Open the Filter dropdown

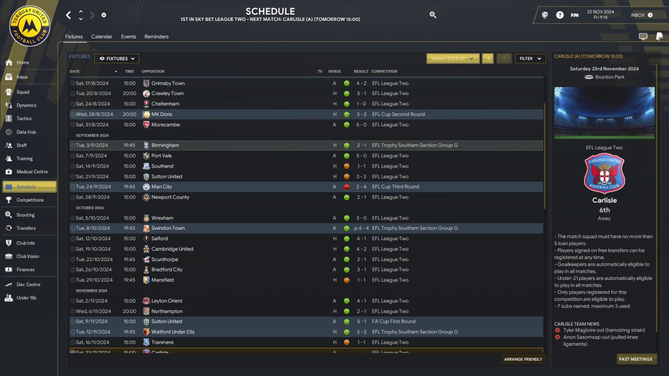click(530, 58)
